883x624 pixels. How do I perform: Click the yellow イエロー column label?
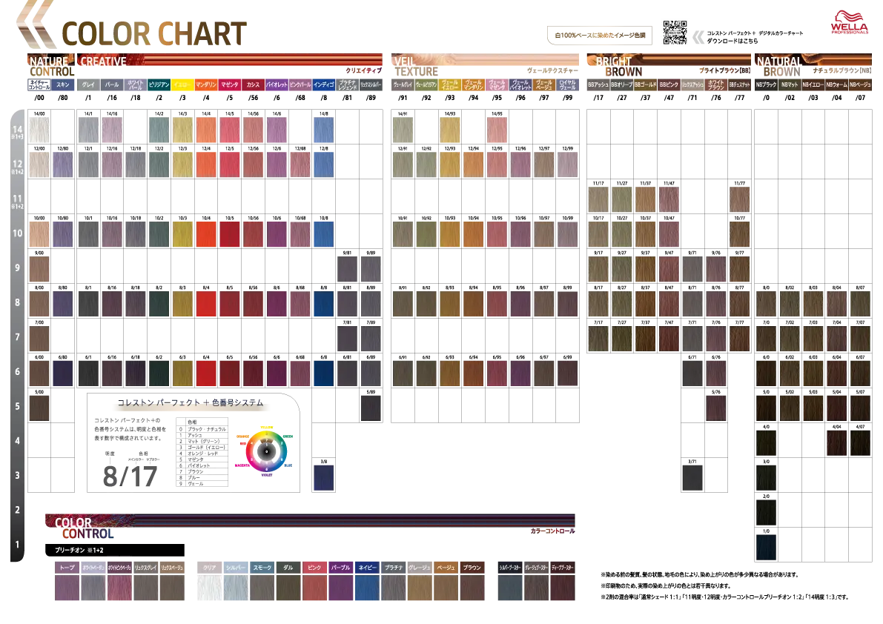pyautogui.click(x=182, y=85)
